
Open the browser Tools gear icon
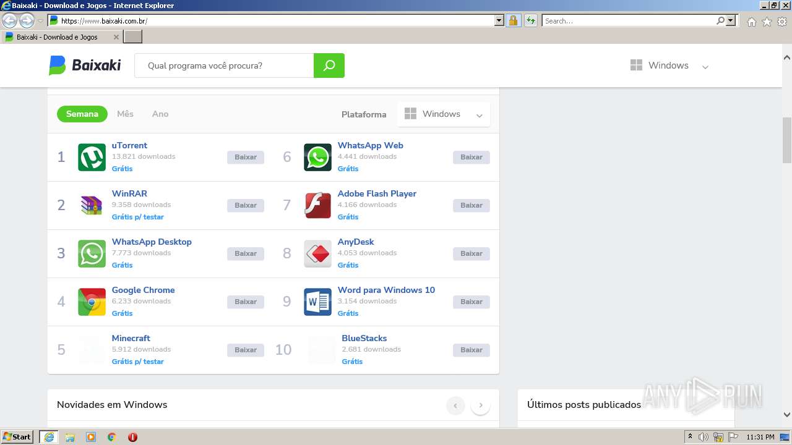coord(782,22)
